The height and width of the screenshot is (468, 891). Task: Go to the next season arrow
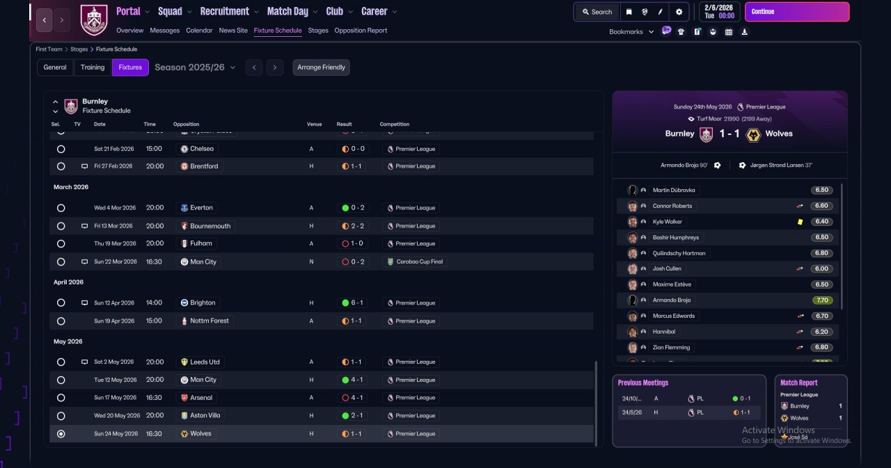click(x=275, y=67)
